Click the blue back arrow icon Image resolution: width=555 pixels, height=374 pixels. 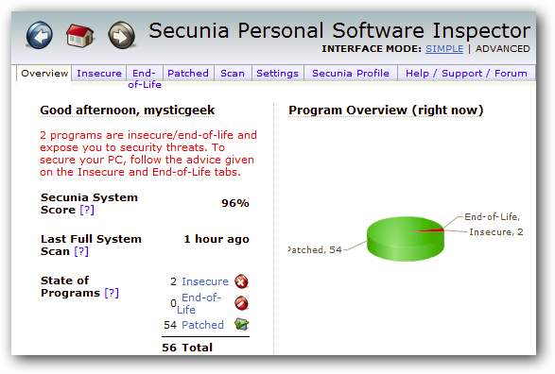pyautogui.click(x=40, y=35)
